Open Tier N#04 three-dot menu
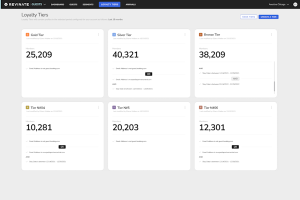This screenshot has width=300, height=200. (98, 107)
